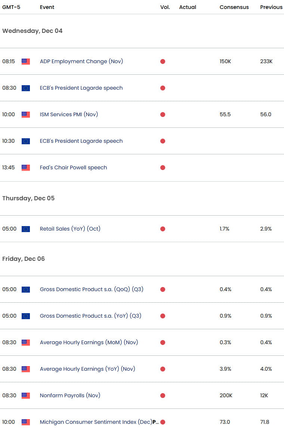284x432 pixels.
Task: Toggle the volatility dot beside Powell speech
Action: 163,167
